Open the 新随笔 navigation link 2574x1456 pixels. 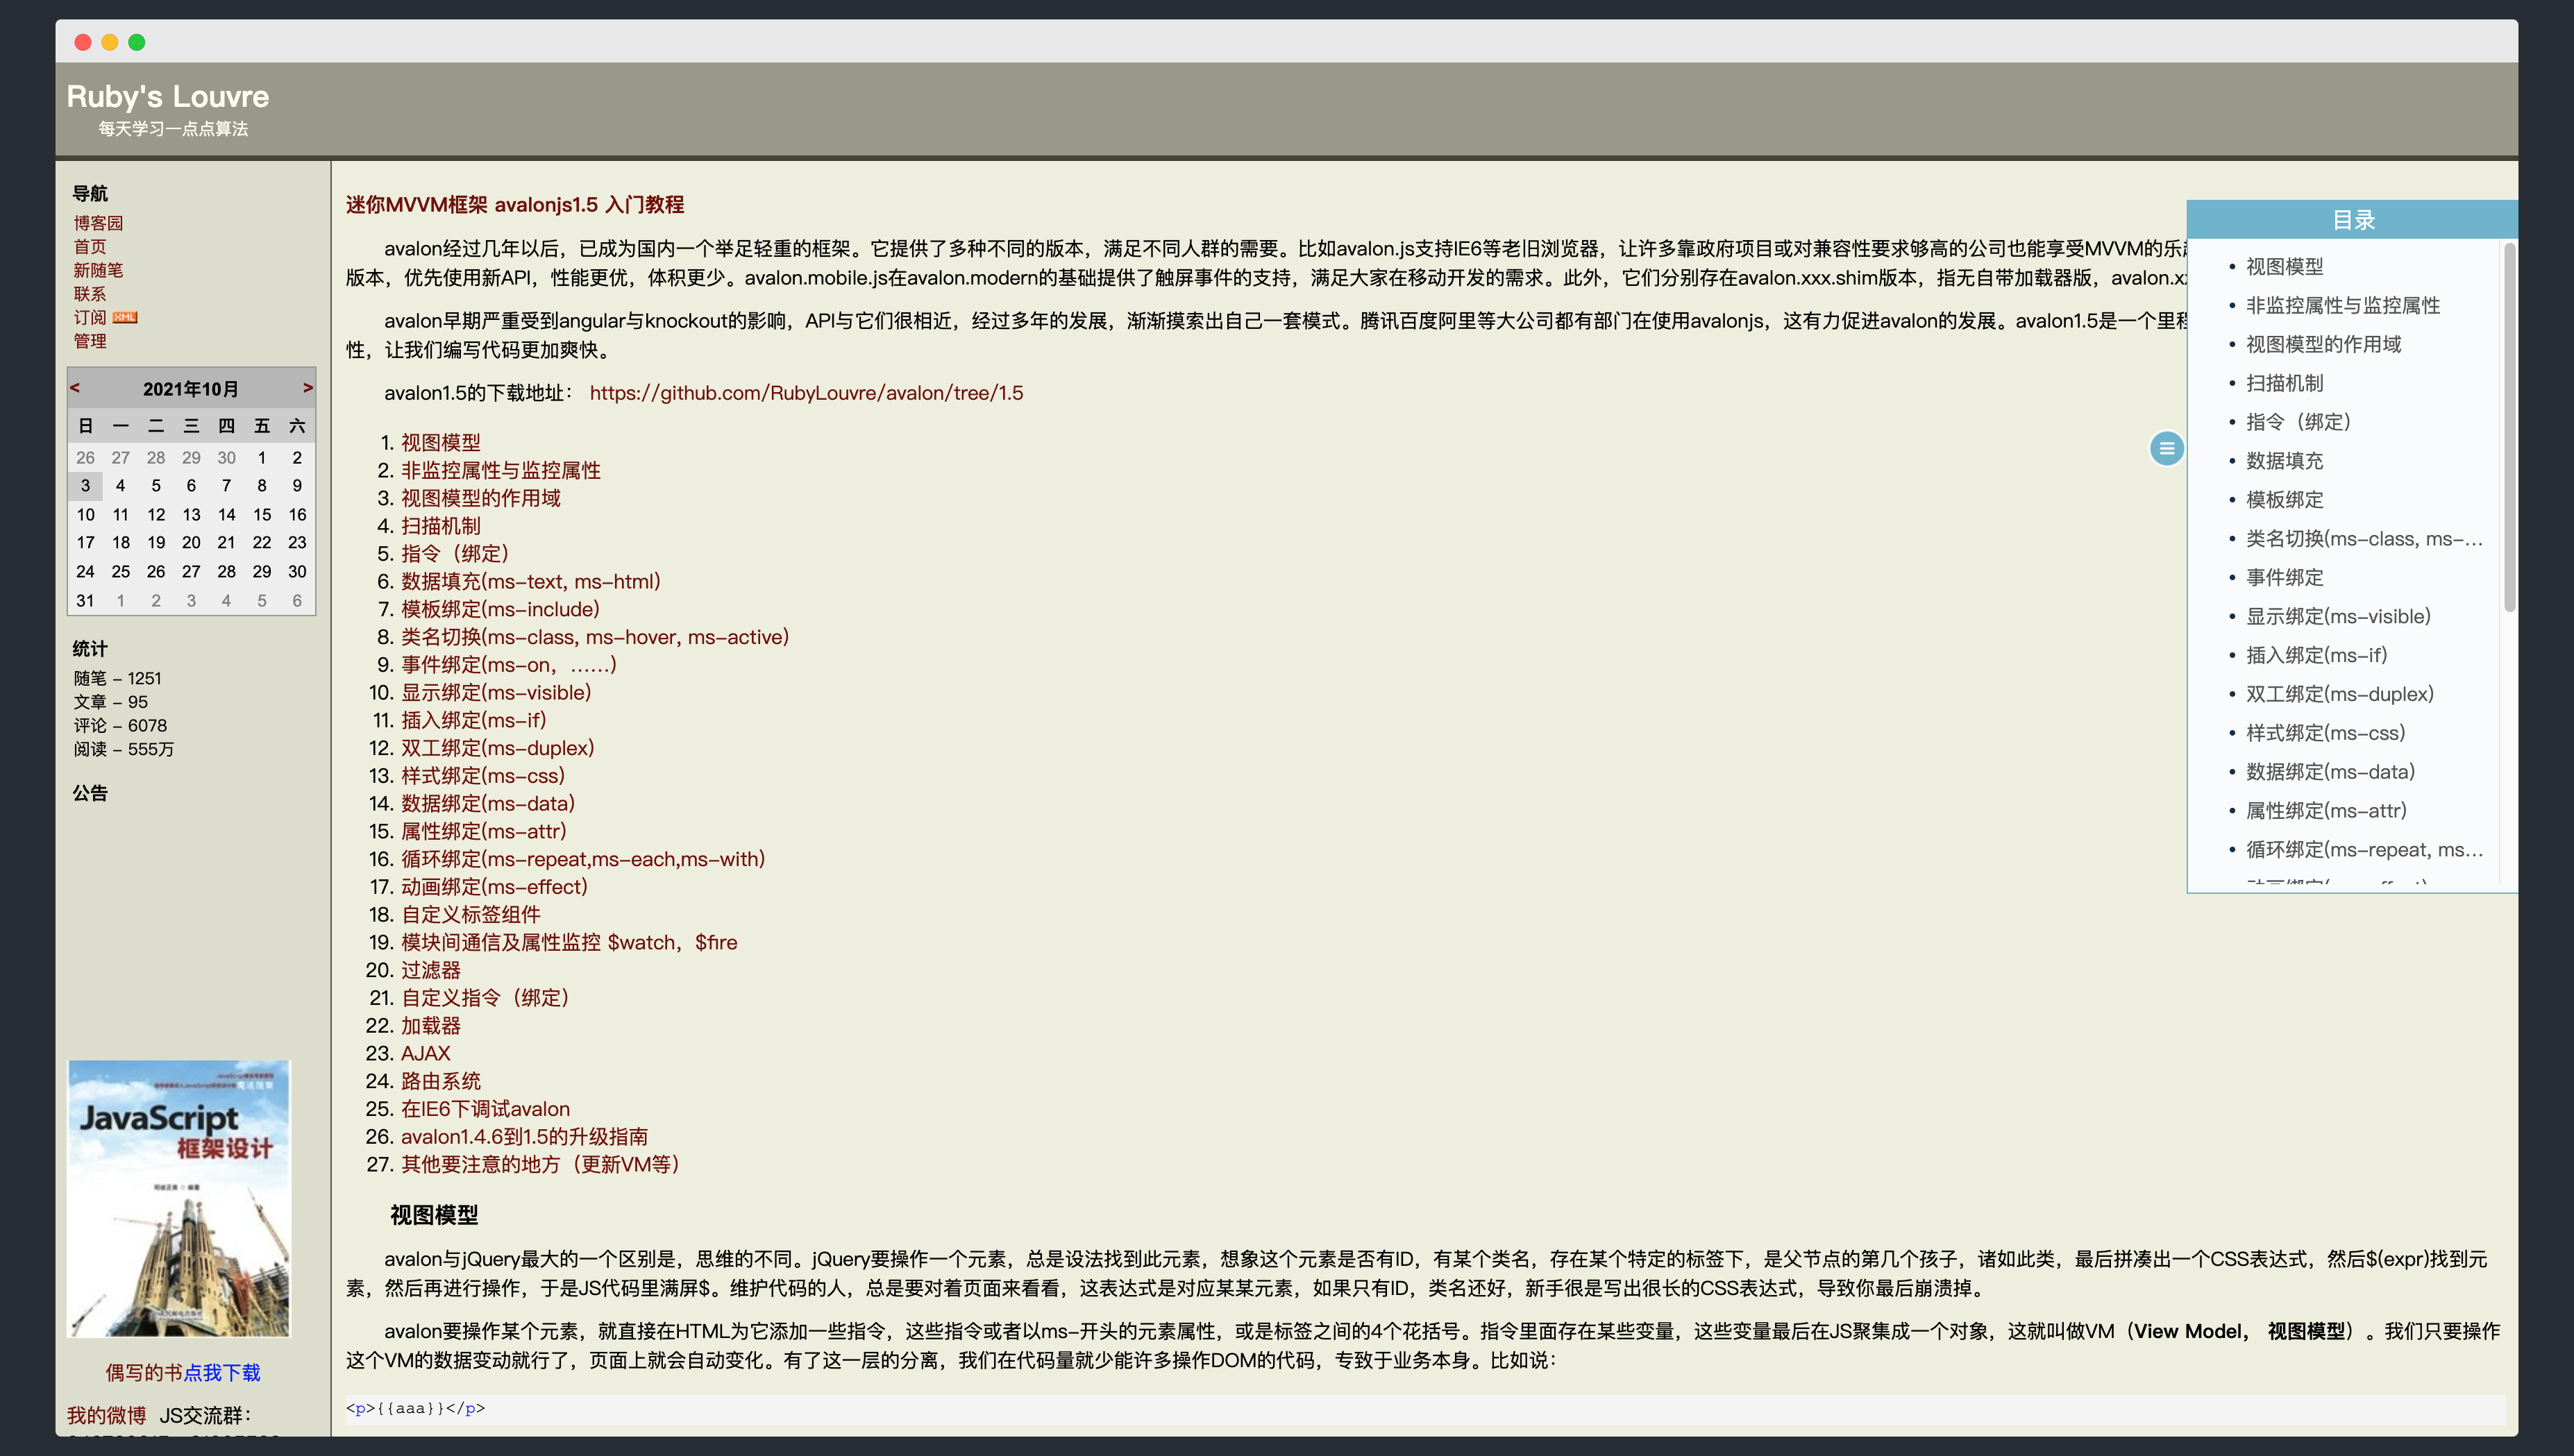98,270
